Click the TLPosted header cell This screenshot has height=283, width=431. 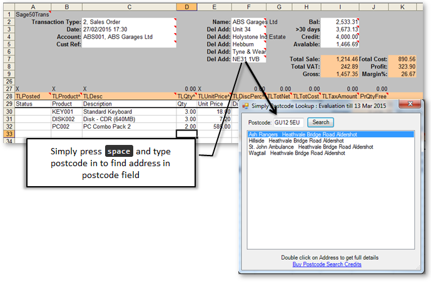[x=33, y=96]
